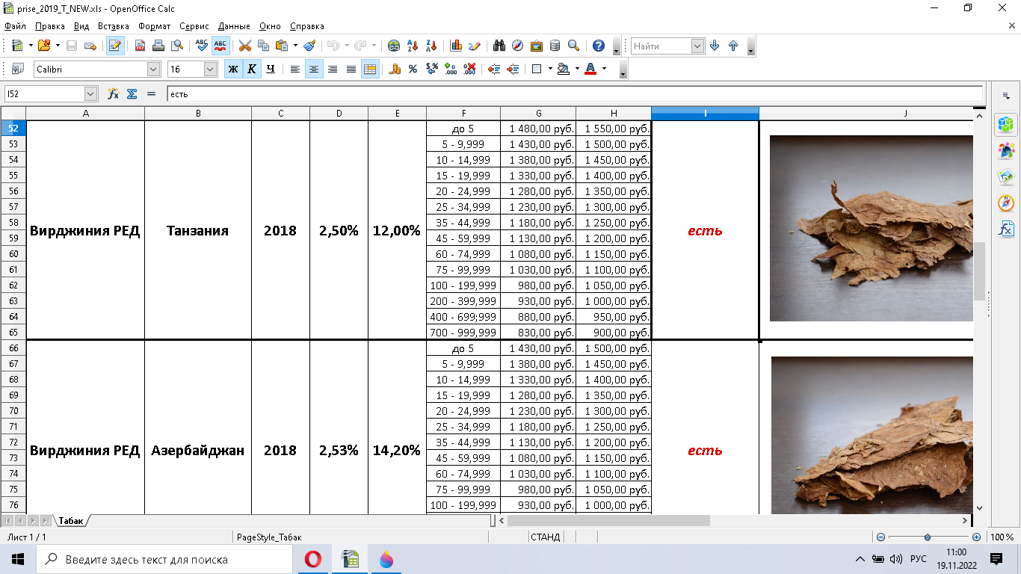Screen dimensions: 1021x574
Task: Open the Paste options arrow
Action: [294, 46]
